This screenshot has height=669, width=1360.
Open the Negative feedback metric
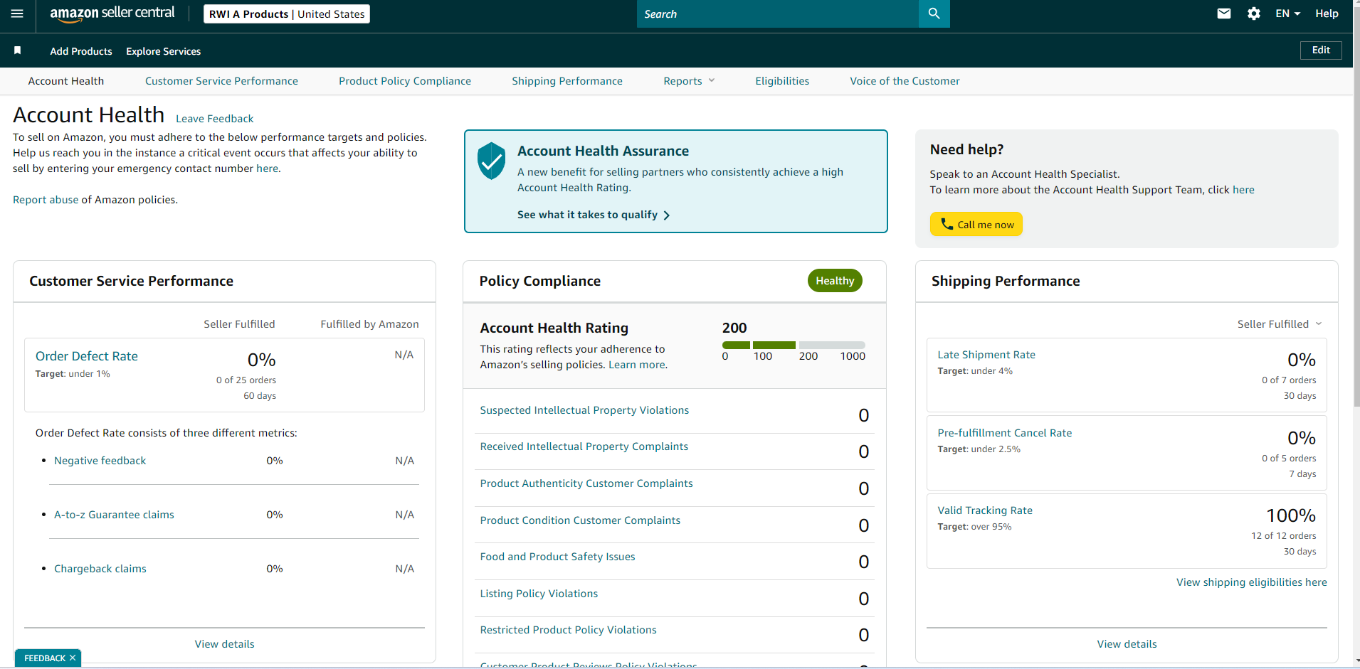100,461
